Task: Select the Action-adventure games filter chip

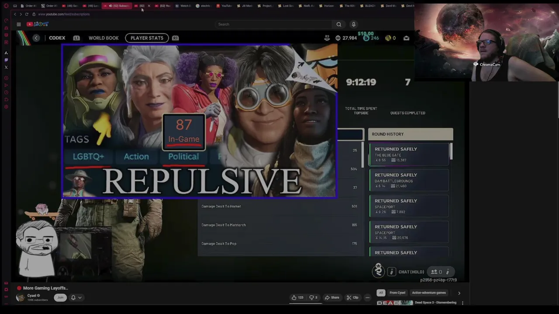Action: point(429,293)
